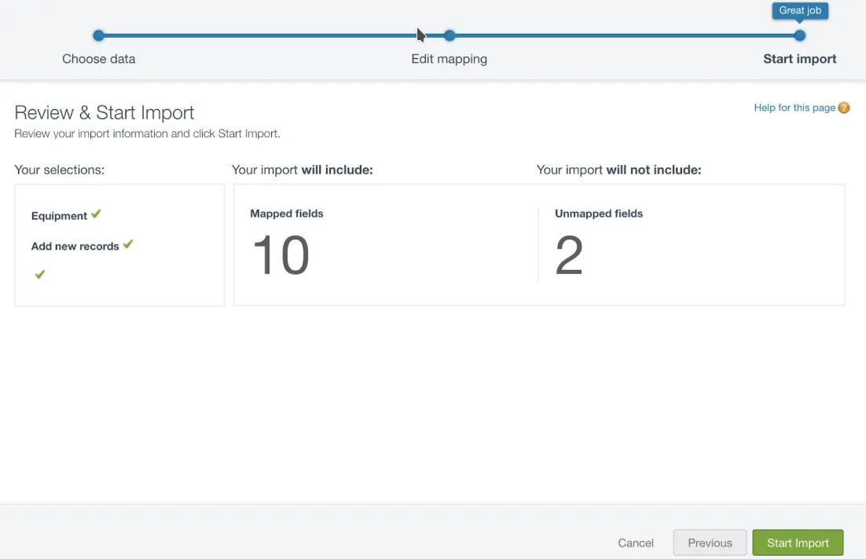
Task: Open the Help for this page link
Action: pos(794,108)
